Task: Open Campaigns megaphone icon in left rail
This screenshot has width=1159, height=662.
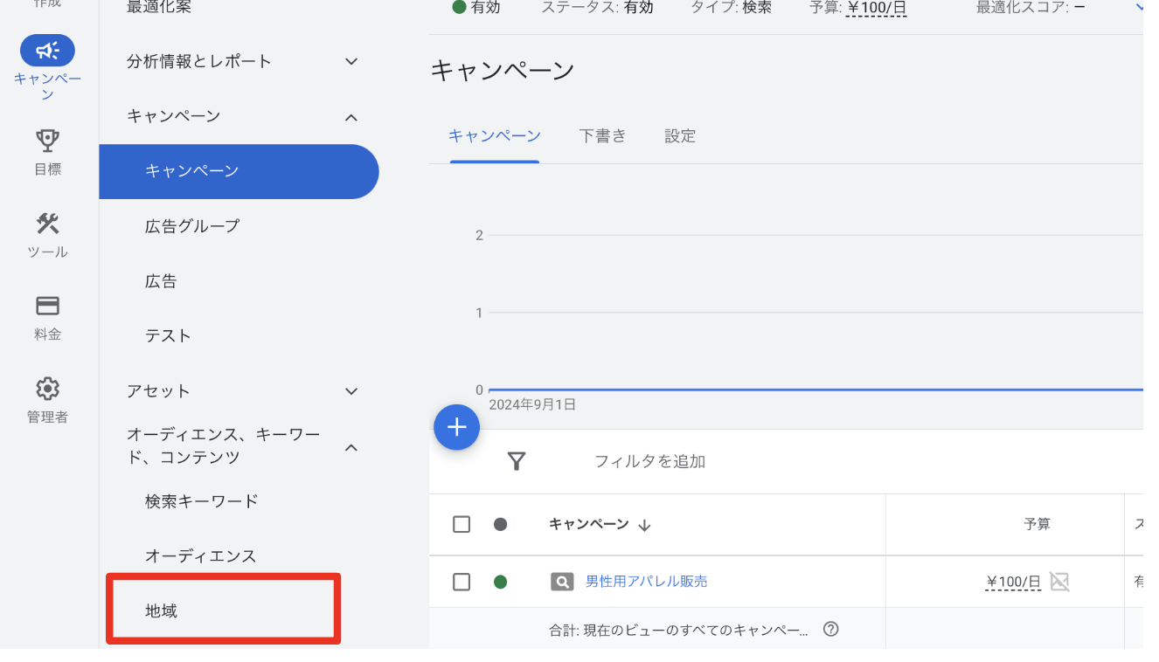Action: pyautogui.click(x=47, y=51)
